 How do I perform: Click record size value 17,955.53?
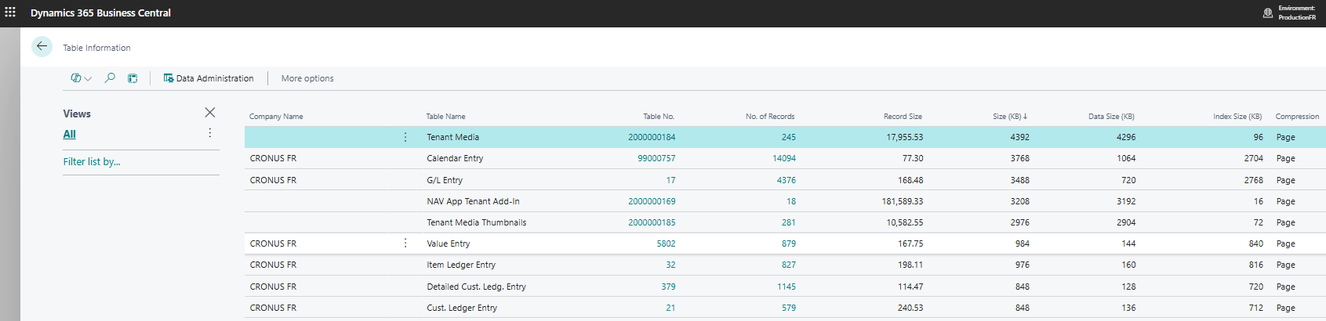(904, 137)
